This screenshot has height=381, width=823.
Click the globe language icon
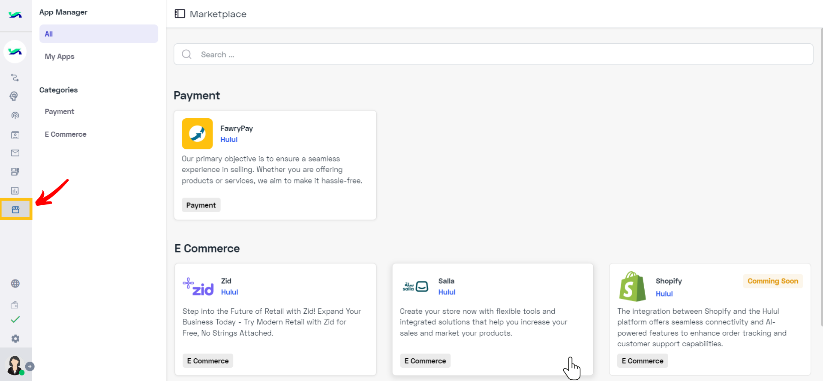coord(15,283)
